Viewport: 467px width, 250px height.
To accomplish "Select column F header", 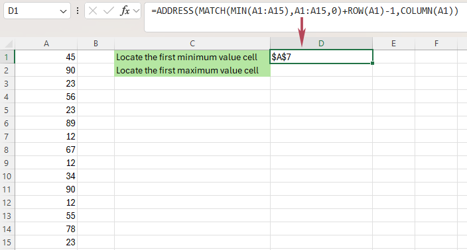I will tap(436, 44).
